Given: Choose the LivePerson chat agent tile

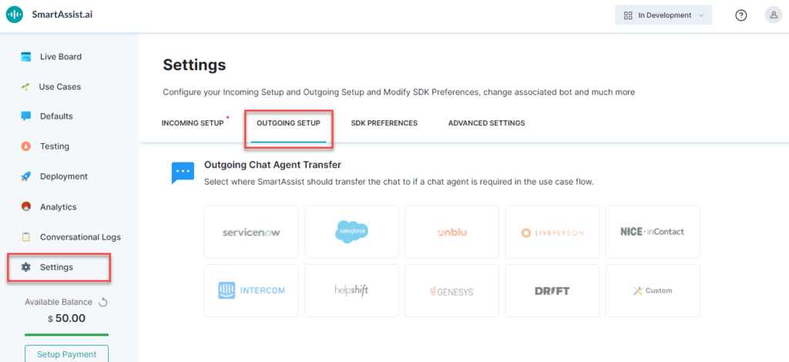Looking at the screenshot, I should tap(552, 231).
